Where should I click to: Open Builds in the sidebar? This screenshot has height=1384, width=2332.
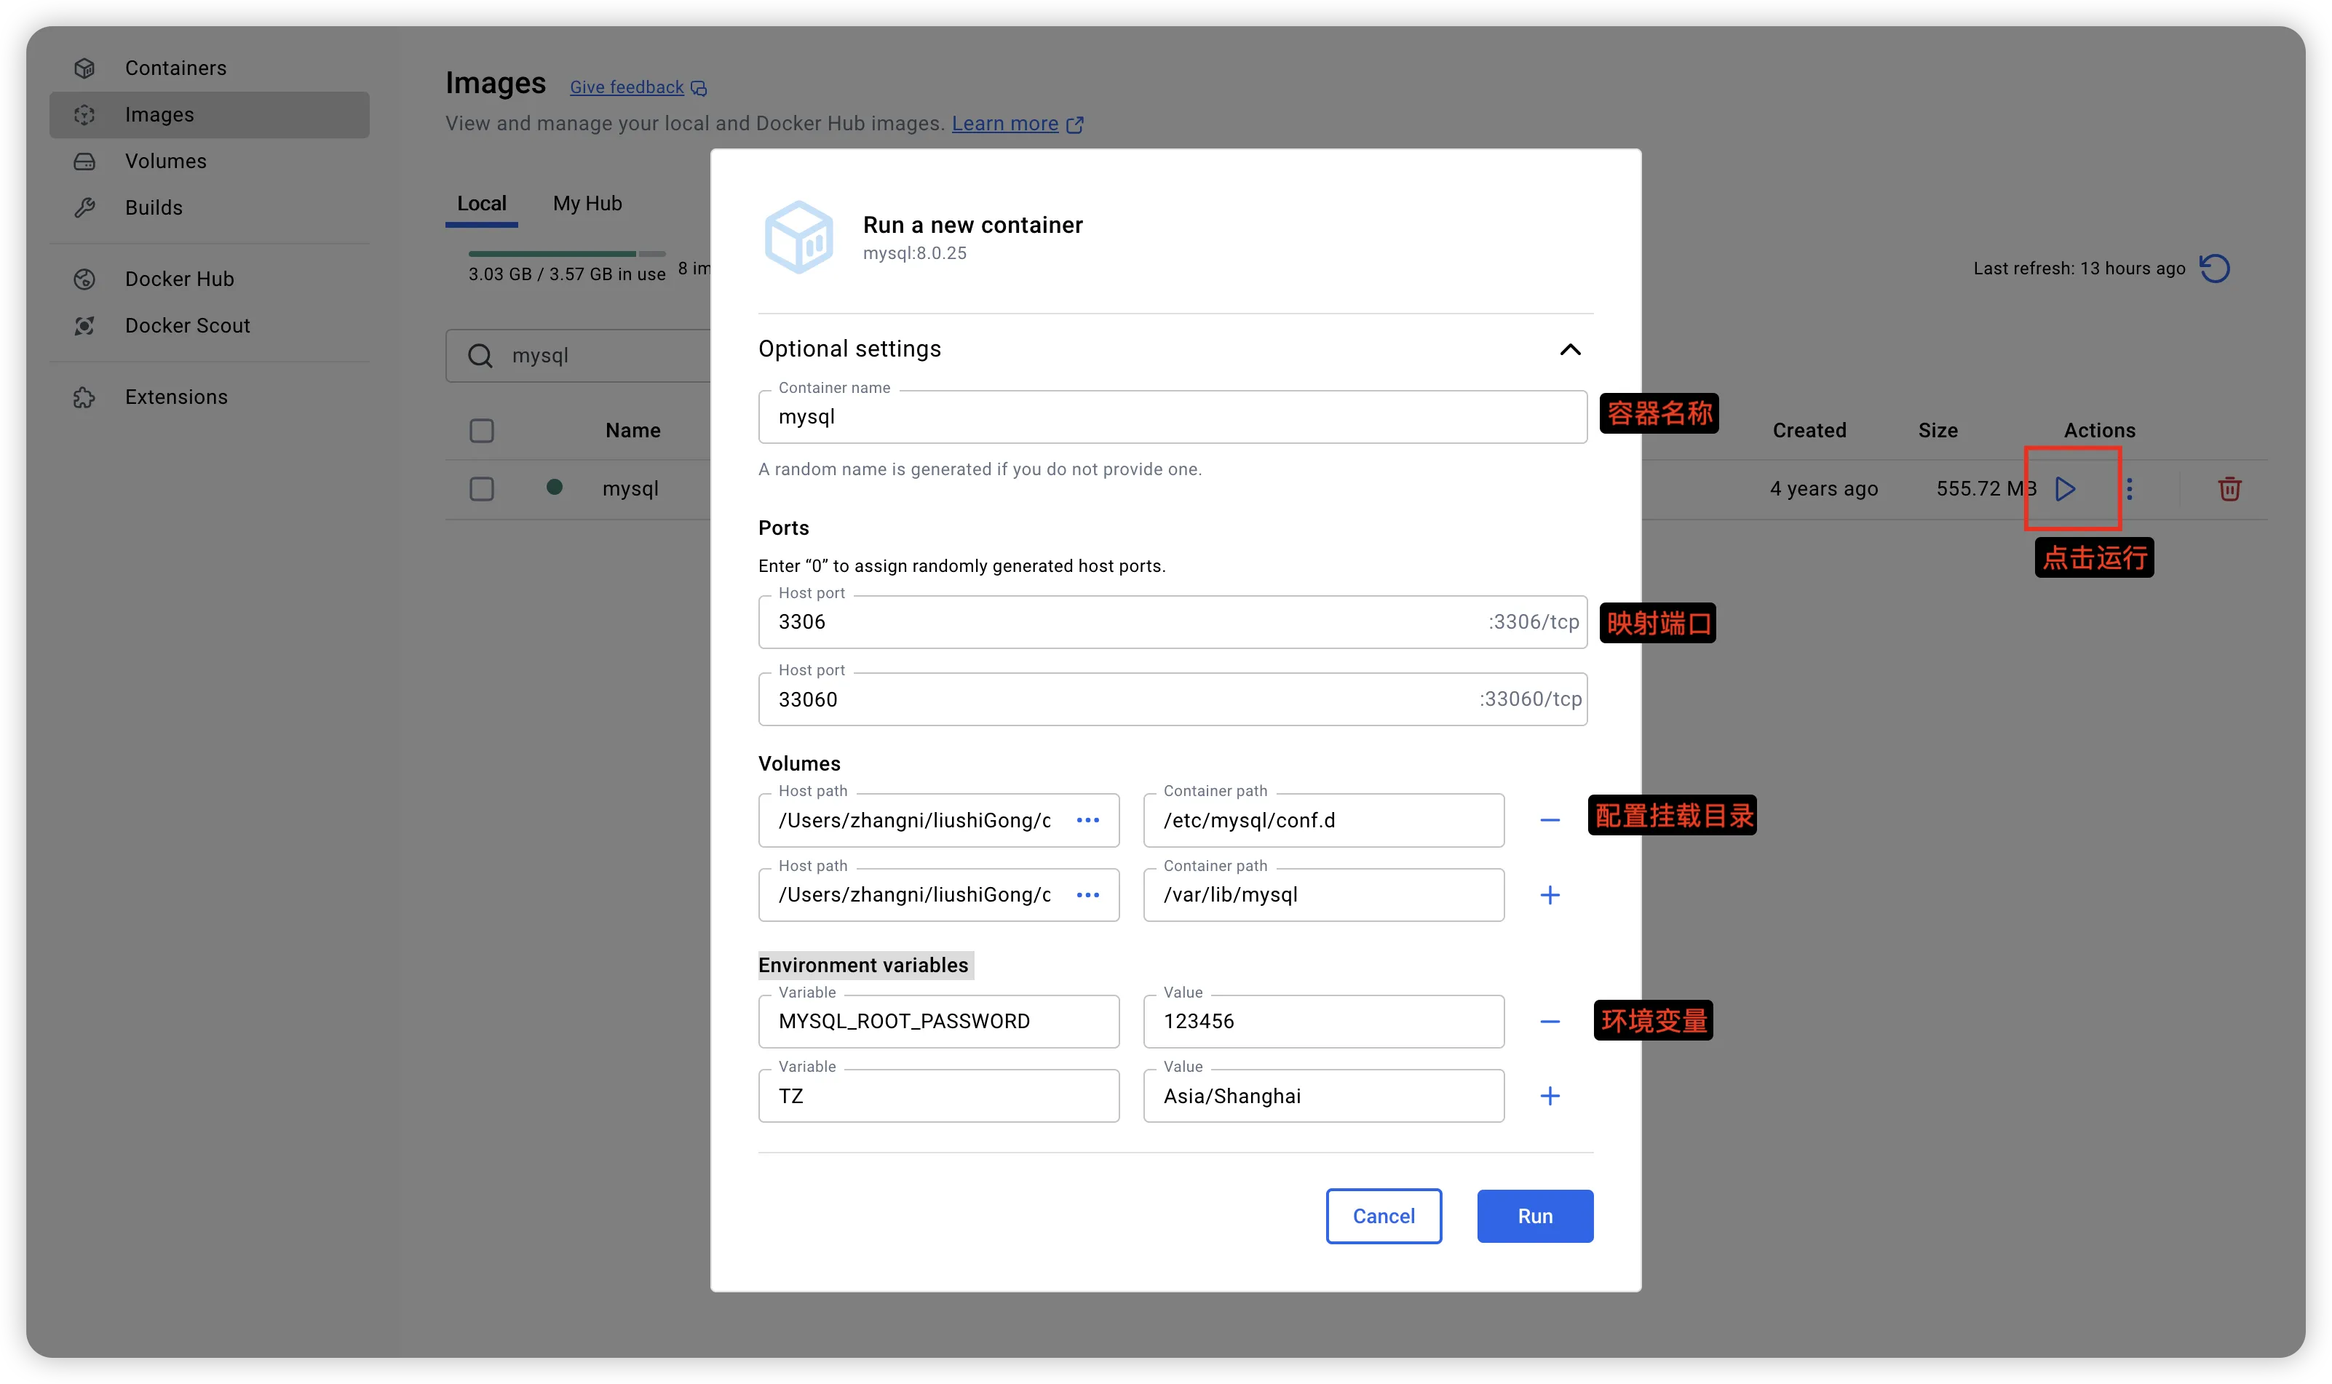[209, 207]
